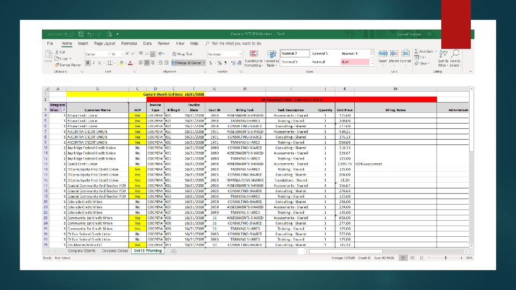The height and width of the screenshot is (290, 516).
Task: Click the red Font Color button
Action: [130, 63]
